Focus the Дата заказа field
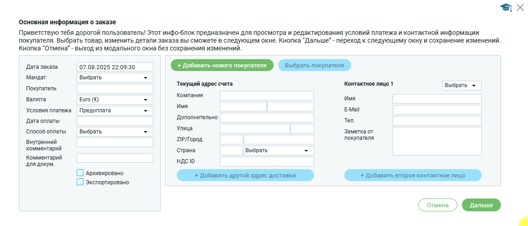Screen dimensions: 528x226 [115, 67]
